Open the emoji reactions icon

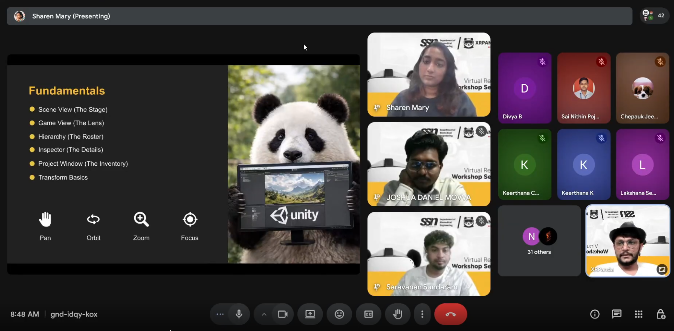click(339, 314)
